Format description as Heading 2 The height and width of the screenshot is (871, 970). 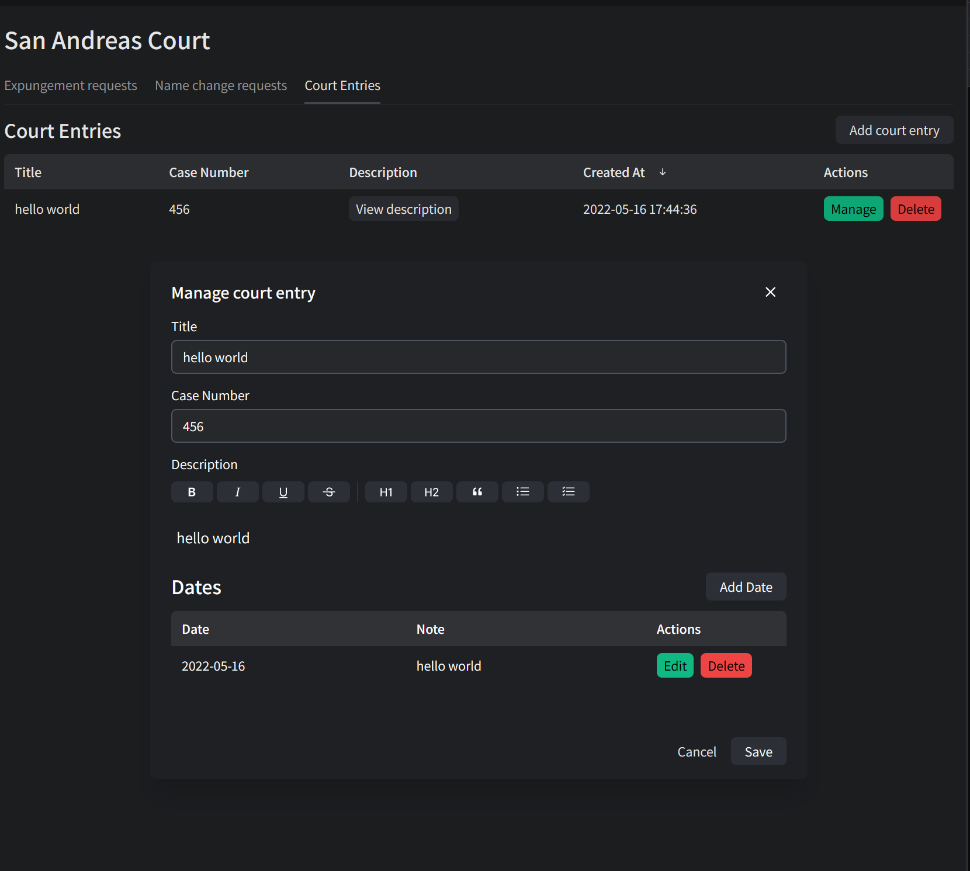click(x=431, y=492)
